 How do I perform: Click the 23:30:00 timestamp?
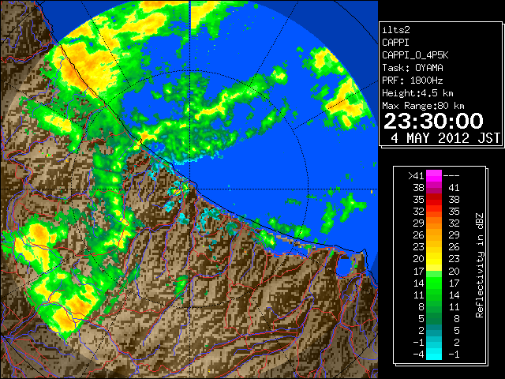pyautogui.click(x=433, y=121)
